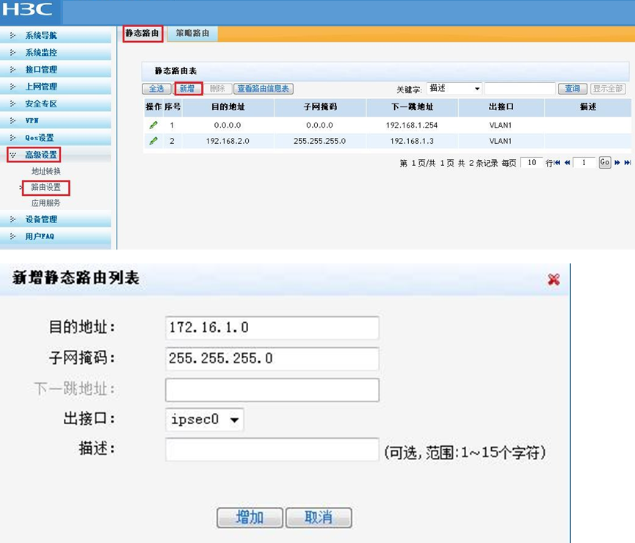Switch to the 策略路由 tab
This screenshot has width=635, height=543.
coord(193,33)
